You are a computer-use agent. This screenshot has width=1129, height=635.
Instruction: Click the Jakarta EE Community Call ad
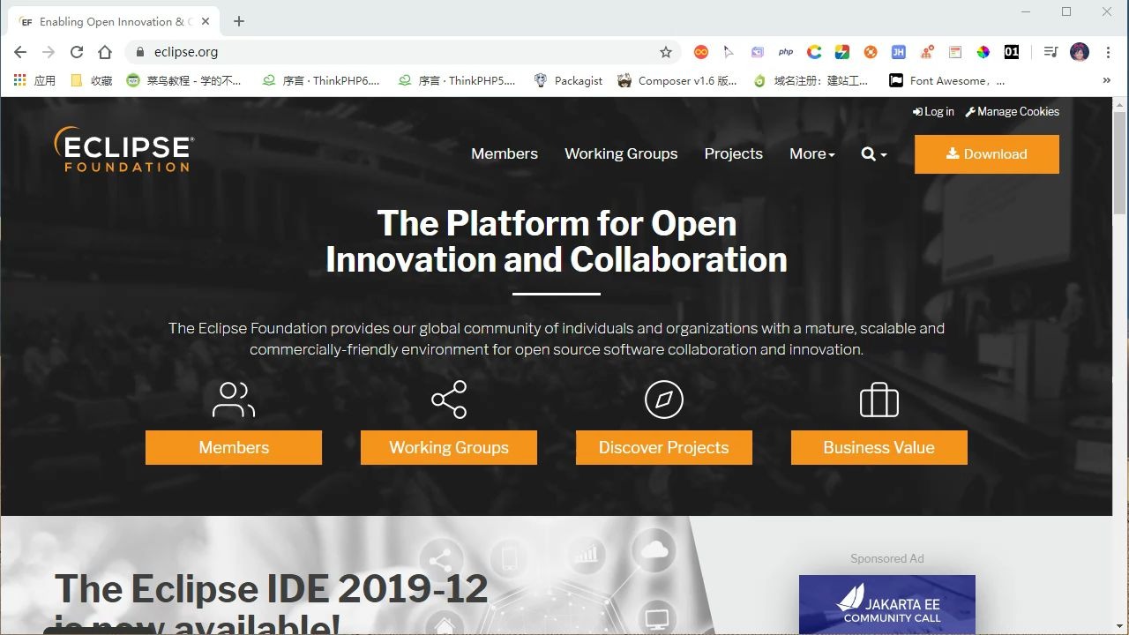887,605
